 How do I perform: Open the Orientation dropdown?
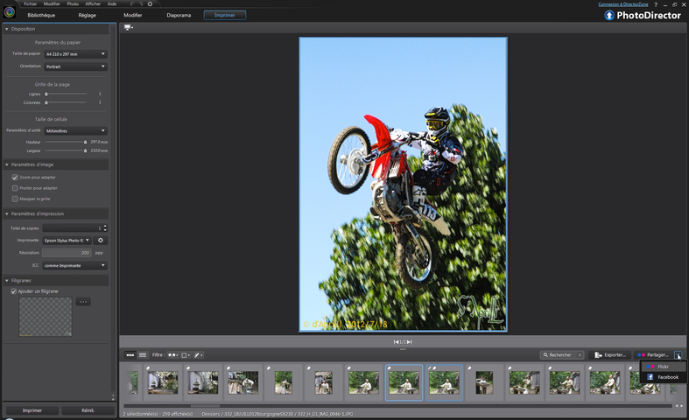pos(75,66)
